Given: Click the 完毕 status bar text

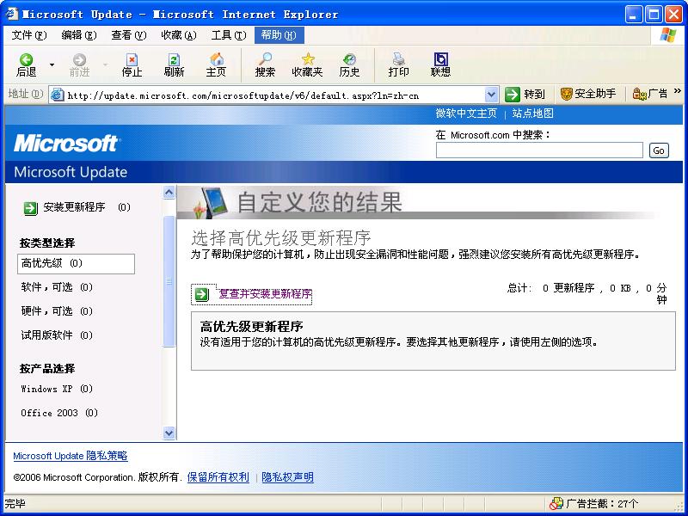Looking at the screenshot, I should (15, 504).
